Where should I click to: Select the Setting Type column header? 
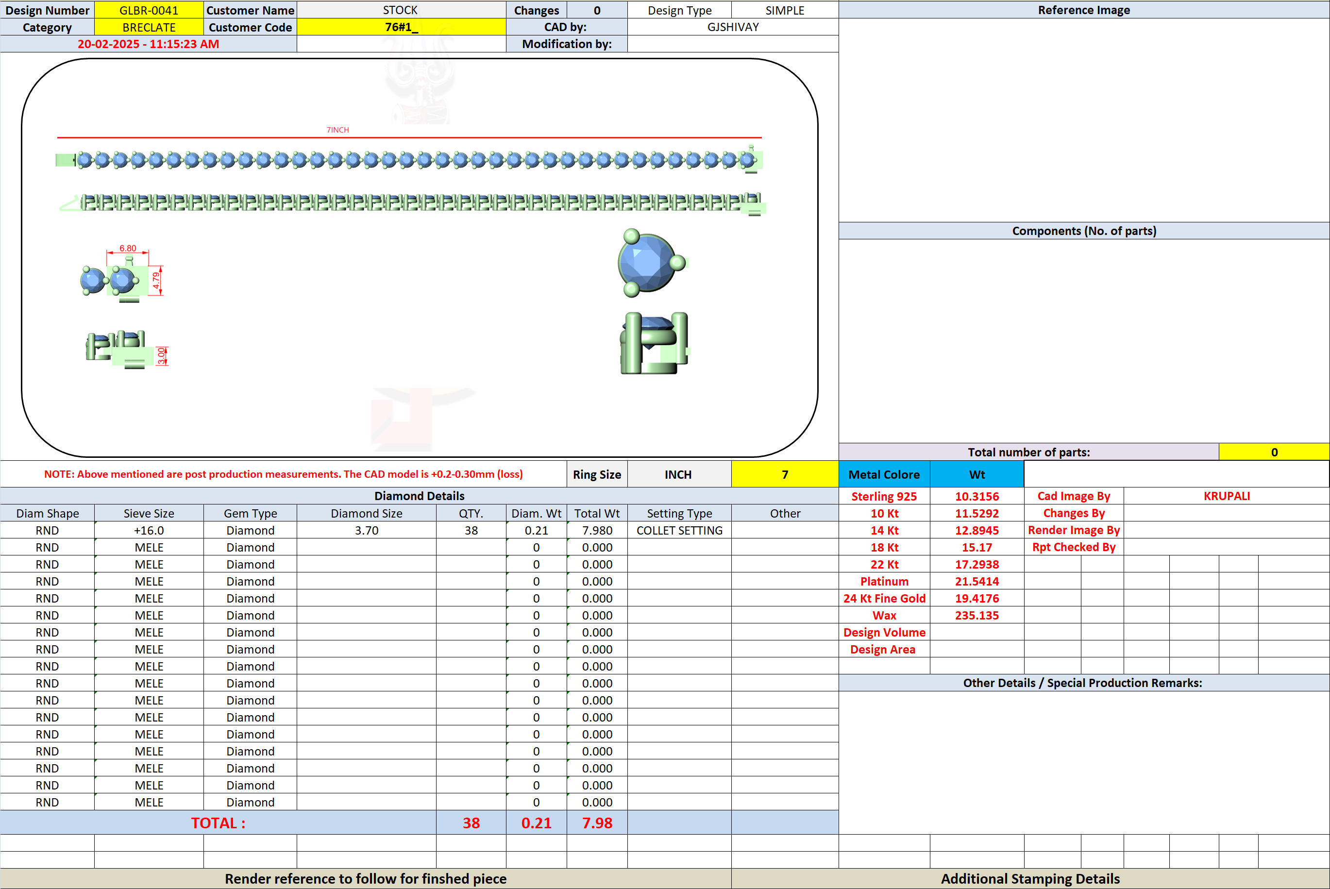click(x=679, y=513)
